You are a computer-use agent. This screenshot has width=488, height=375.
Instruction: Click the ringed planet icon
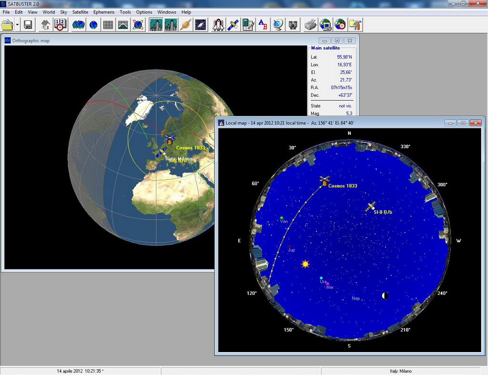tap(185, 25)
